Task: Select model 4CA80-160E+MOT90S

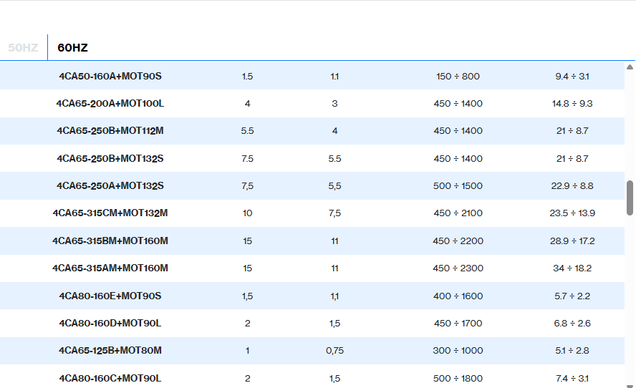Action: point(110,296)
